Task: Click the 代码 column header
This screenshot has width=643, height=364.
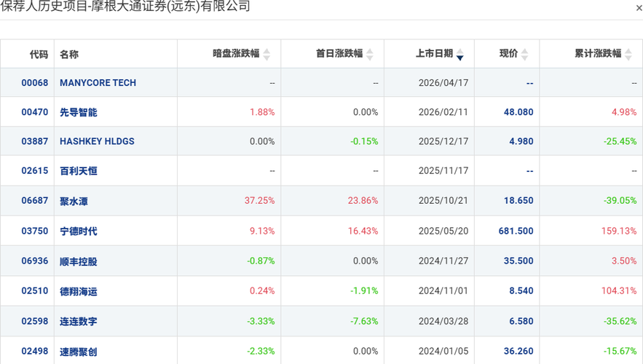Action: pos(39,54)
